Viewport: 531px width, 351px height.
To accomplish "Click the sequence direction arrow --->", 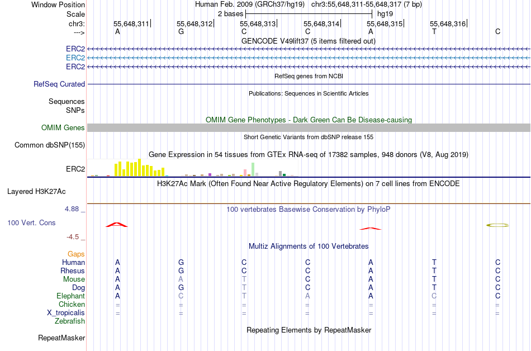I will [x=79, y=32].
